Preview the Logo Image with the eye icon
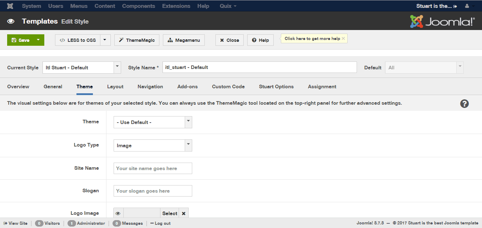The width and height of the screenshot is (482, 228). click(x=118, y=213)
